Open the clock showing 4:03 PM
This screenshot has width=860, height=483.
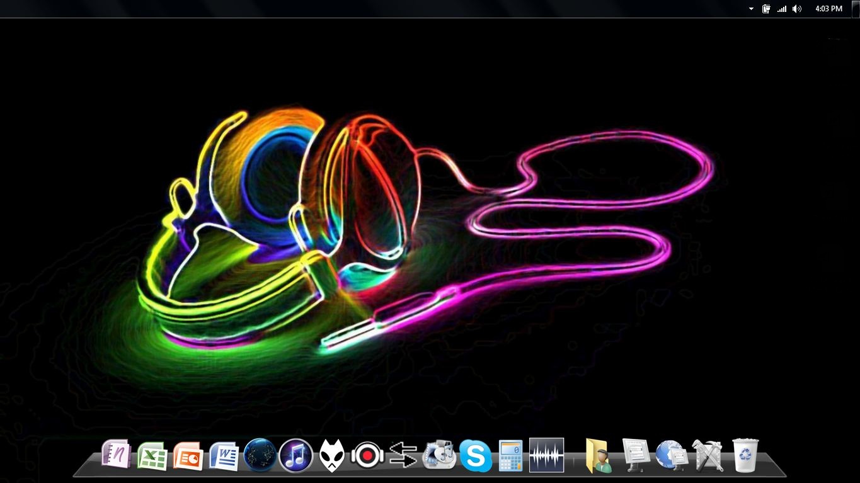pyautogui.click(x=828, y=9)
